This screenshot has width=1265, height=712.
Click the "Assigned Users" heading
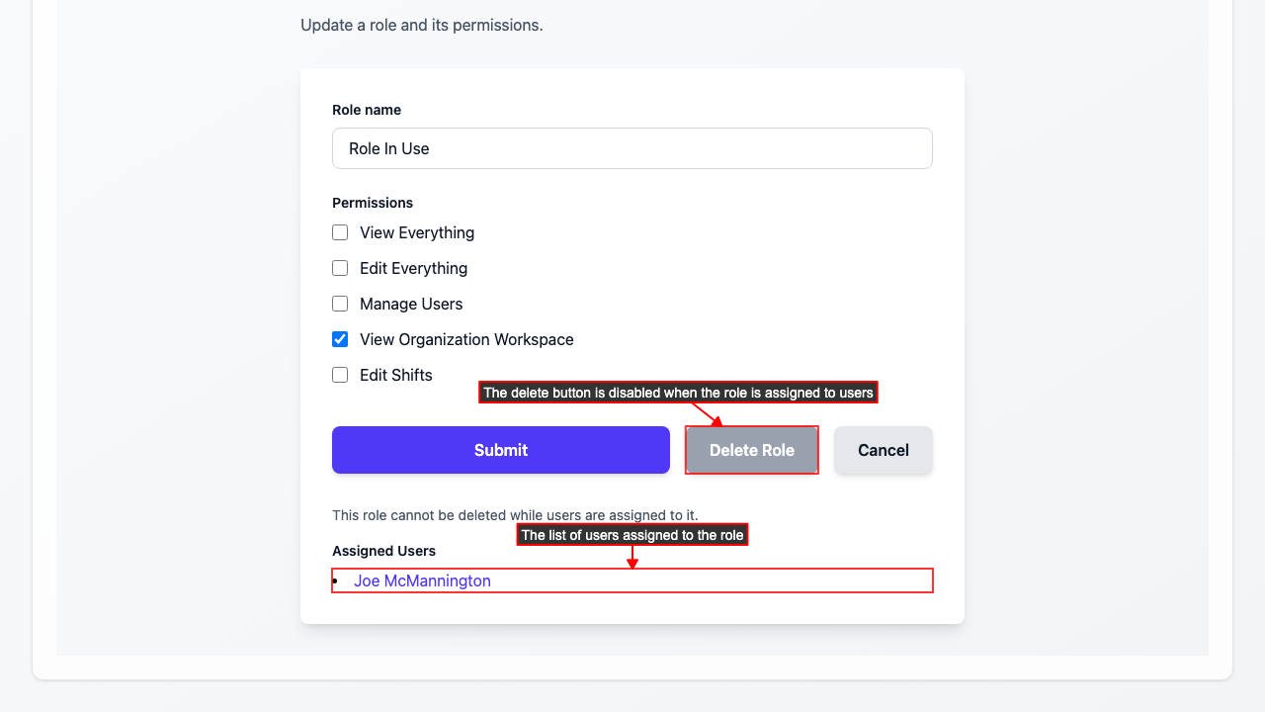tap(383, 551)
